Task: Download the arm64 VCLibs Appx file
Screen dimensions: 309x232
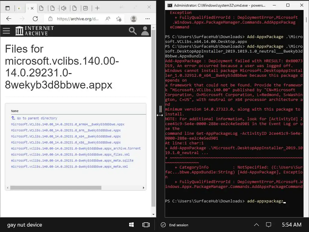Action: (x=68, y=124)
